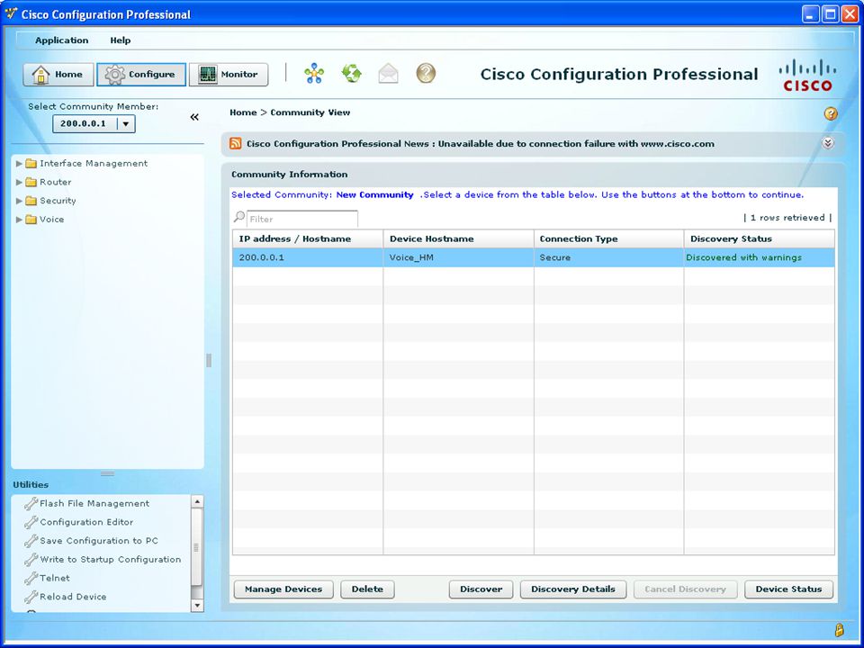Click the Utilities list scroll down arrow

tap(197, 606)
